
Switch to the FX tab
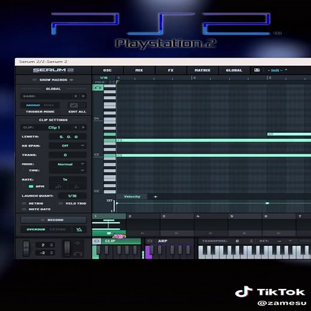(x=170, y=70)
